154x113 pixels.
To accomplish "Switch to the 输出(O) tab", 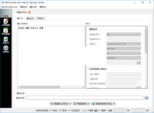I will [x=30, y=19].
